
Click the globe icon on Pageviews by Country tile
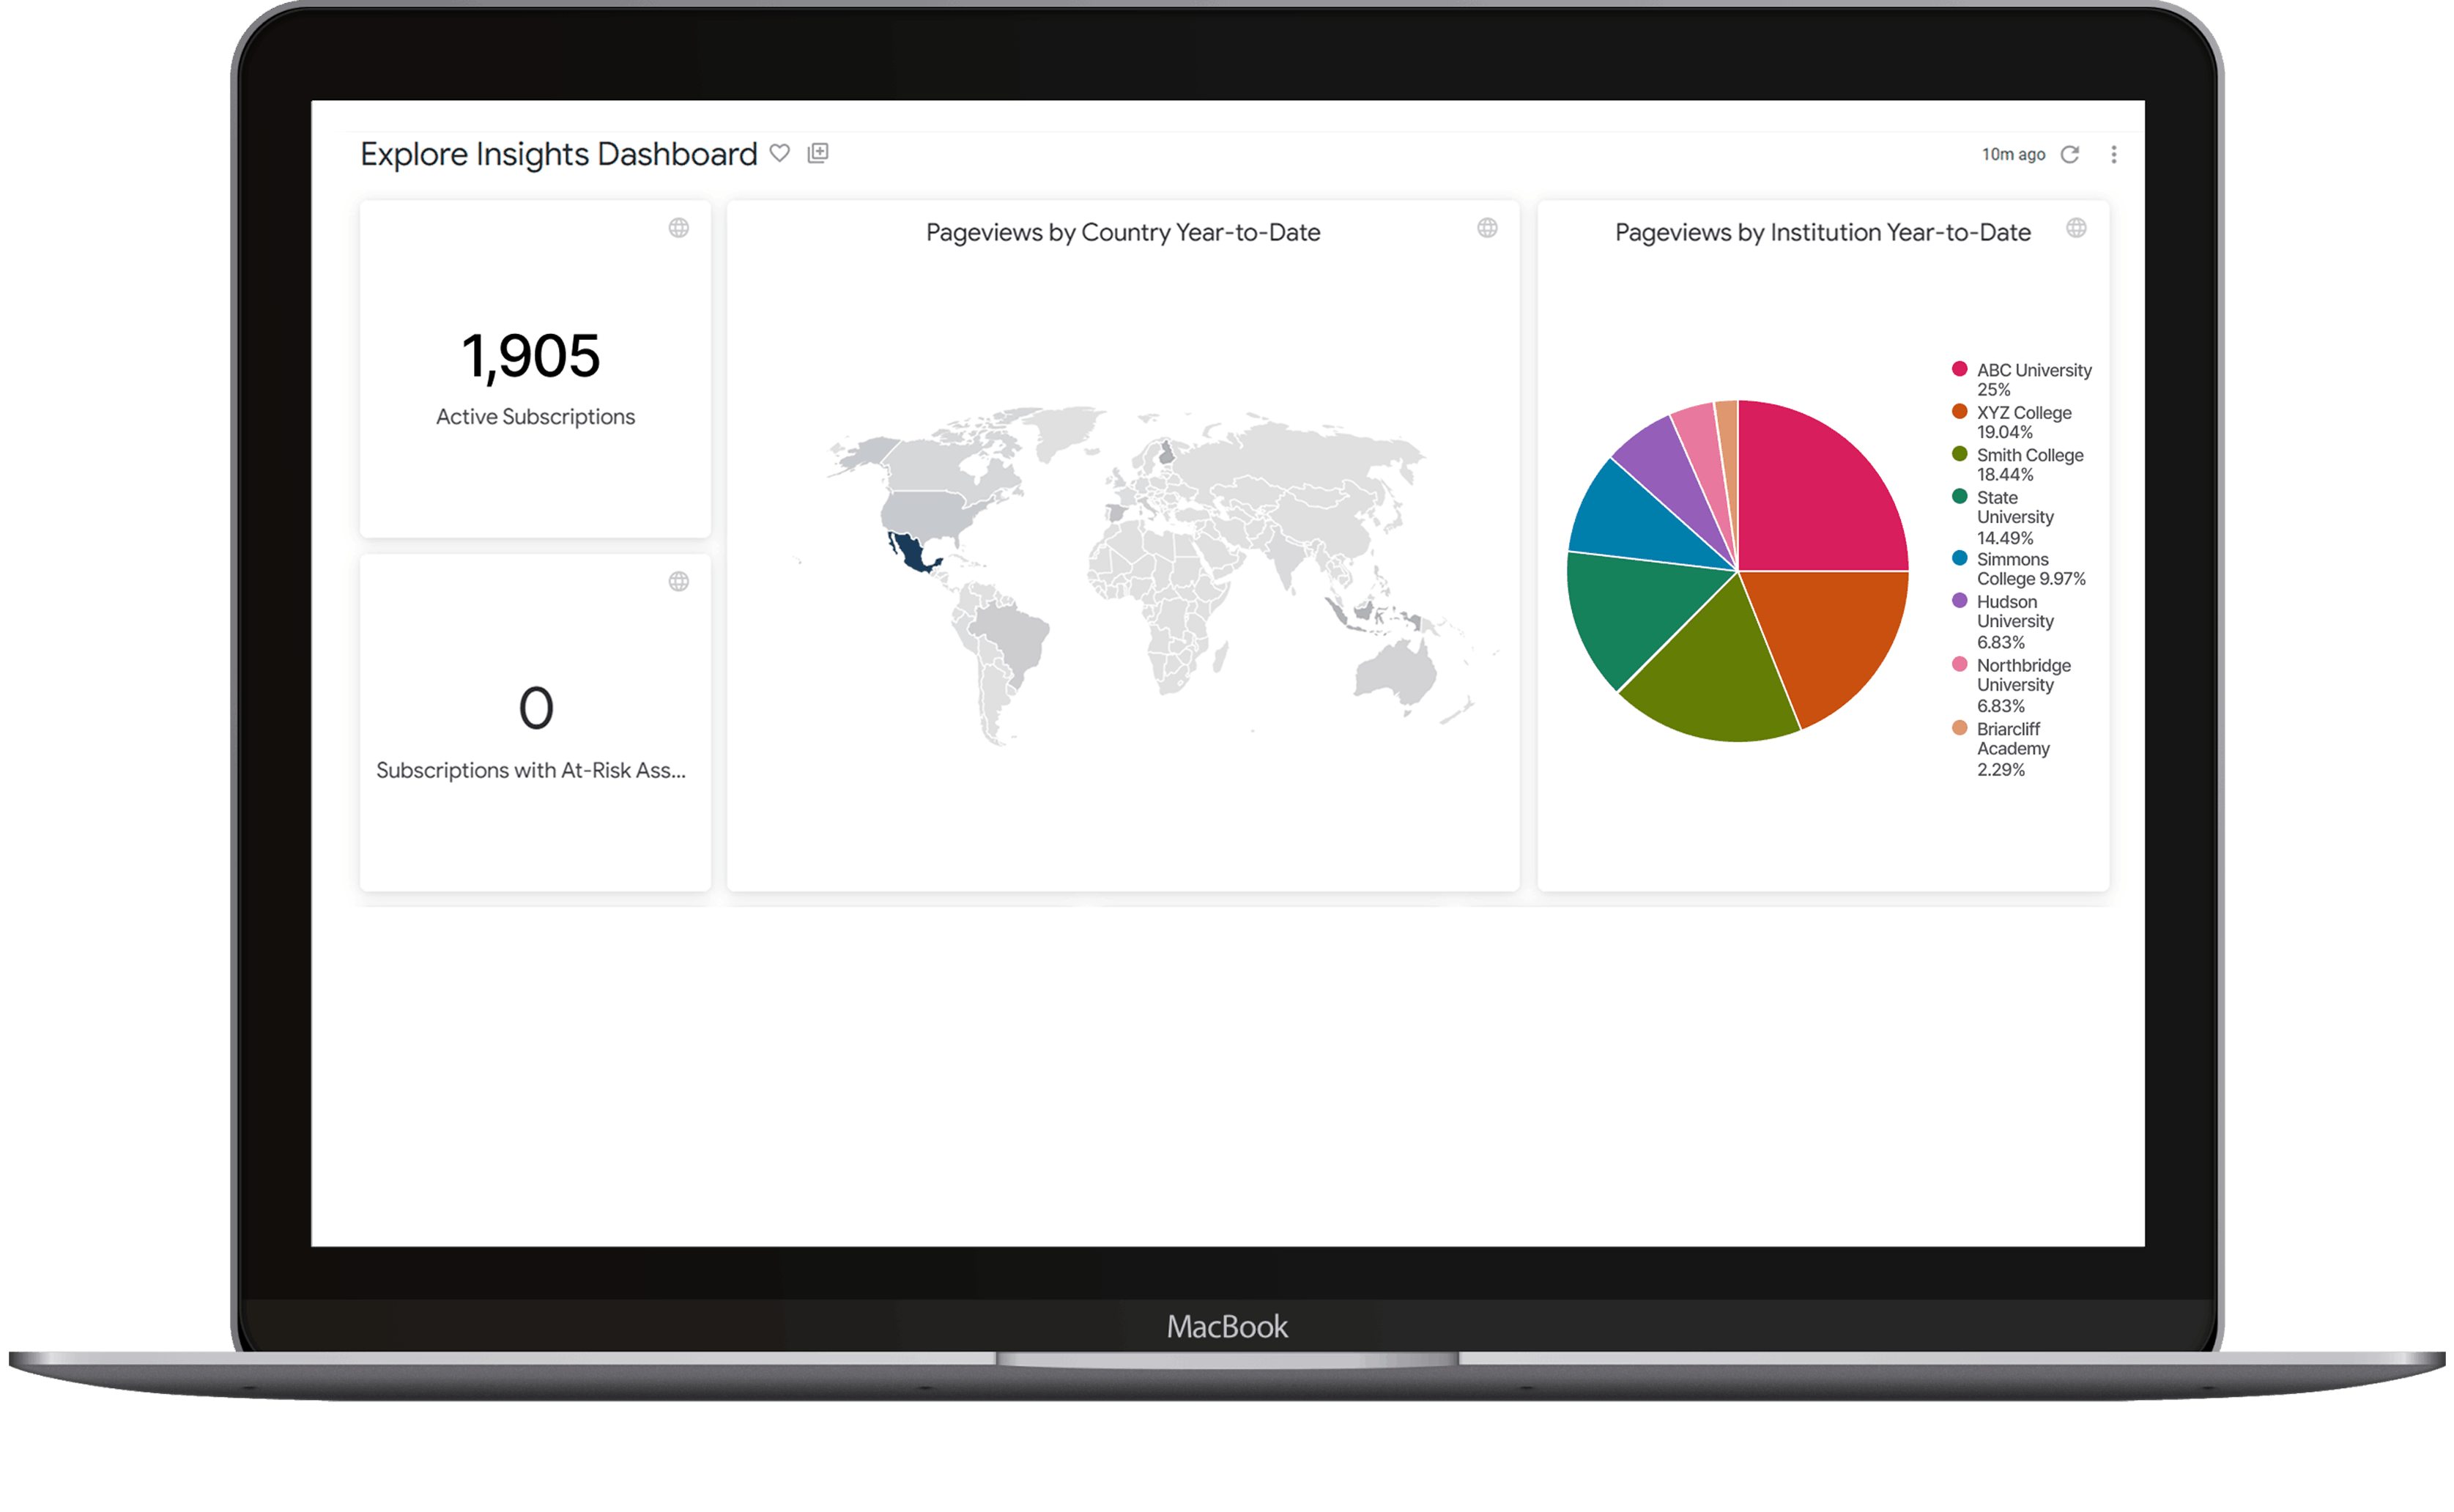1488,229
